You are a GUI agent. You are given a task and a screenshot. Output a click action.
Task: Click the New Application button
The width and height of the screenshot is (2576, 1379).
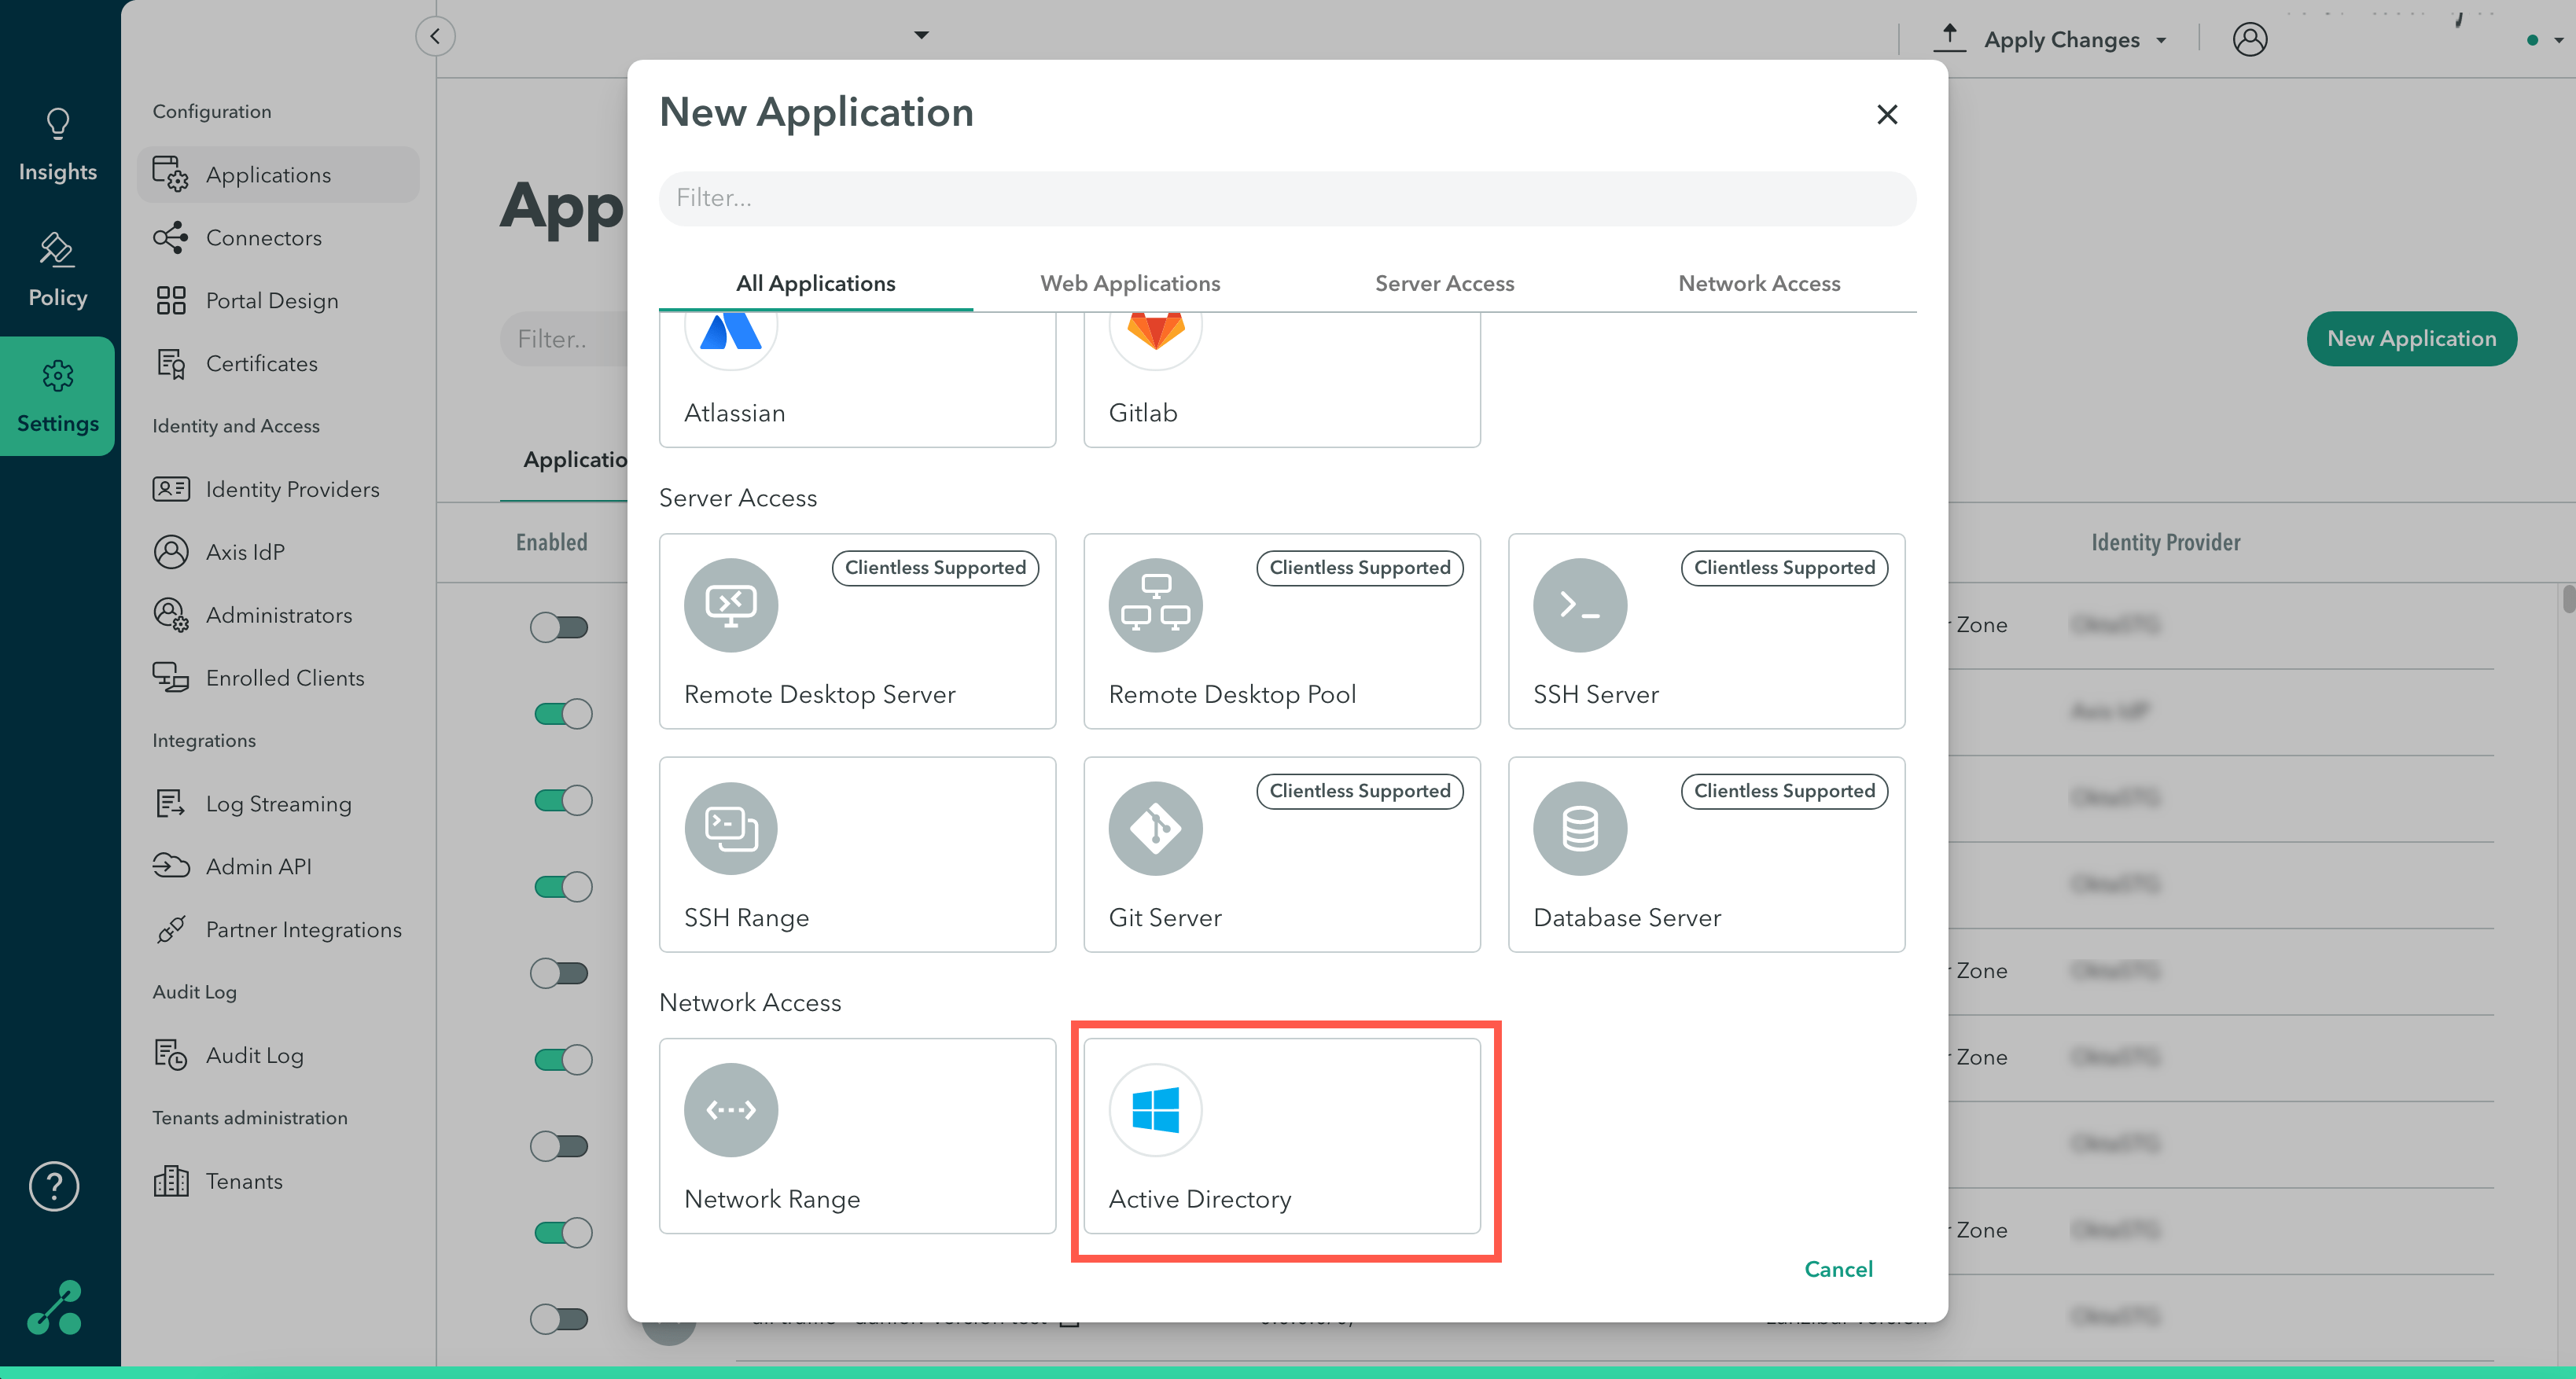click(x=2412, y=338)
